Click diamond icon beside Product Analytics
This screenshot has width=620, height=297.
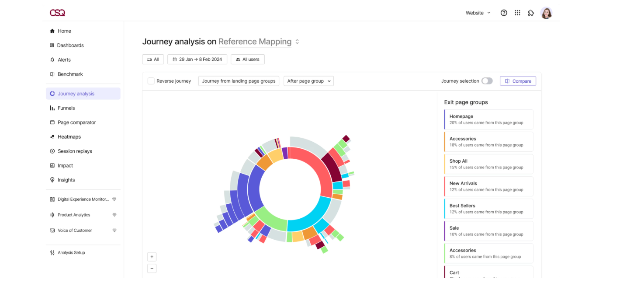click(114, 215)
